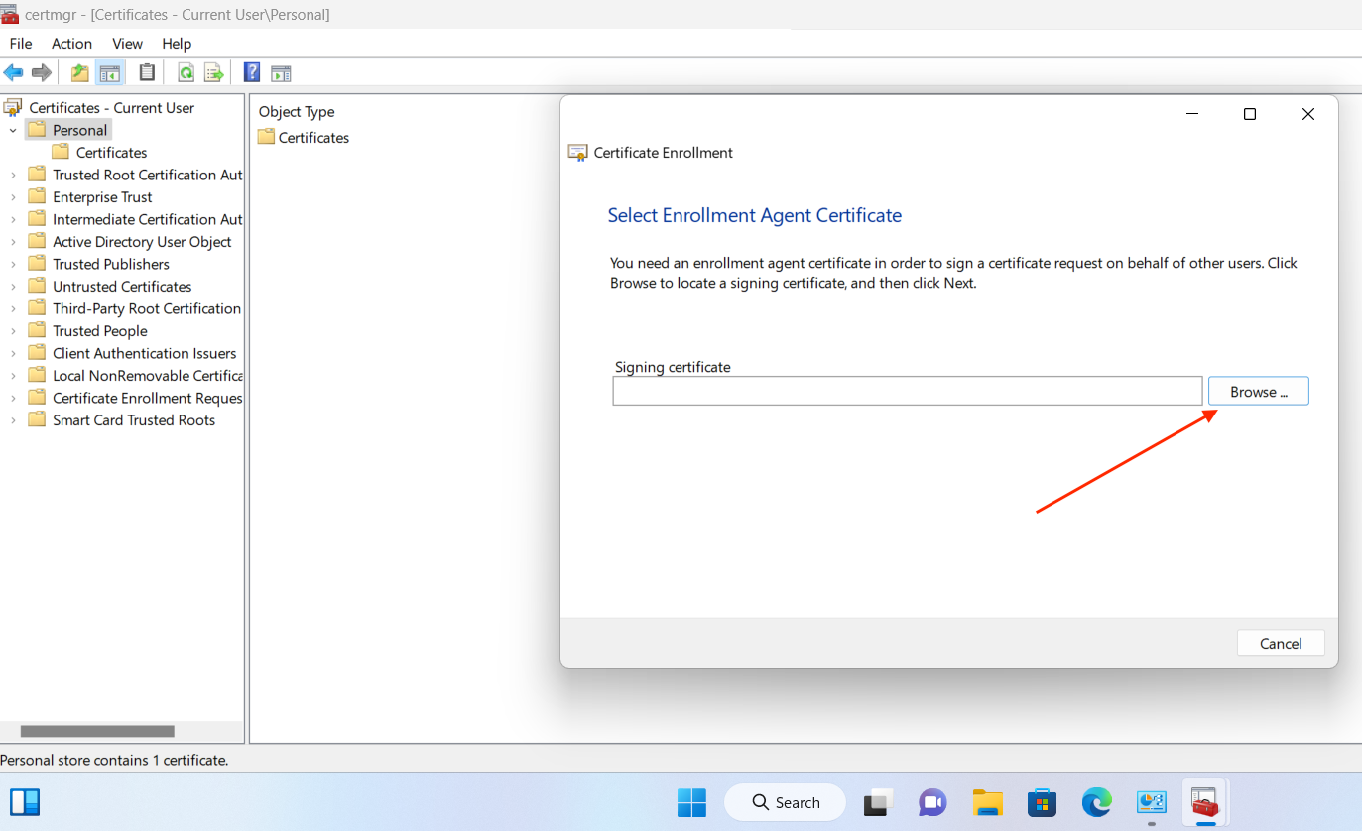Select the Client Authentication Issuers store
Viewport: 1362px width, 831px height.
tap(144, 353)
